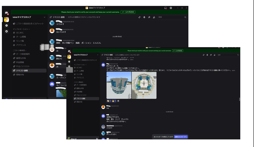Select bibibi server icon in front window
Screen dimensions: 254x147
point(69,57)
